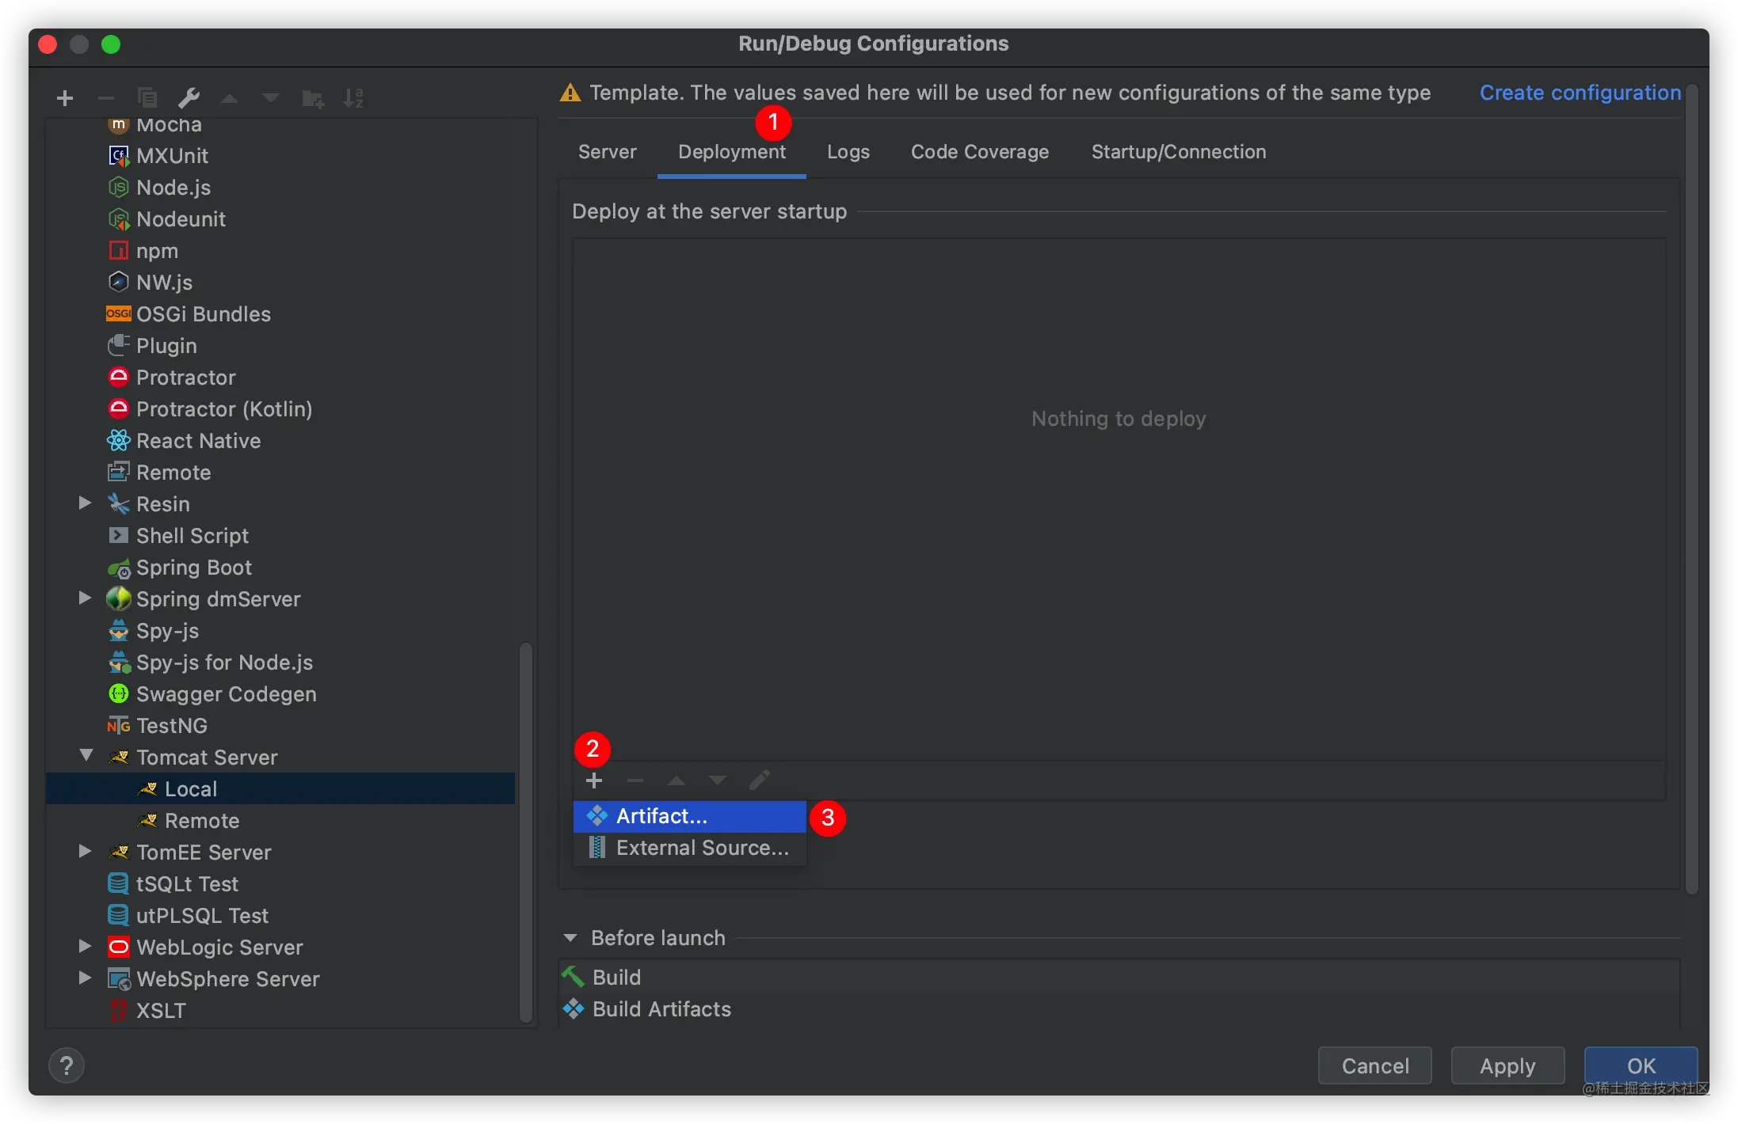Collapse the Tomcat Server tree node
The width and height of the screenshot is (1738, 1124).
point(86,757)
